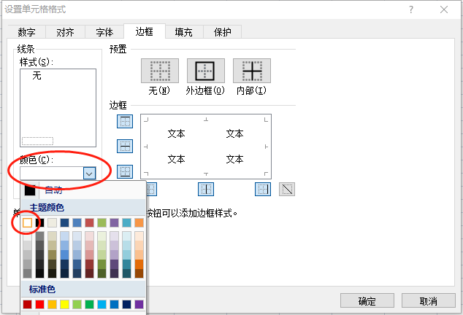The height and width of the screenshot is (315, 463).
Task: Switch to the 对齐 tab
Action: [65, 32]
